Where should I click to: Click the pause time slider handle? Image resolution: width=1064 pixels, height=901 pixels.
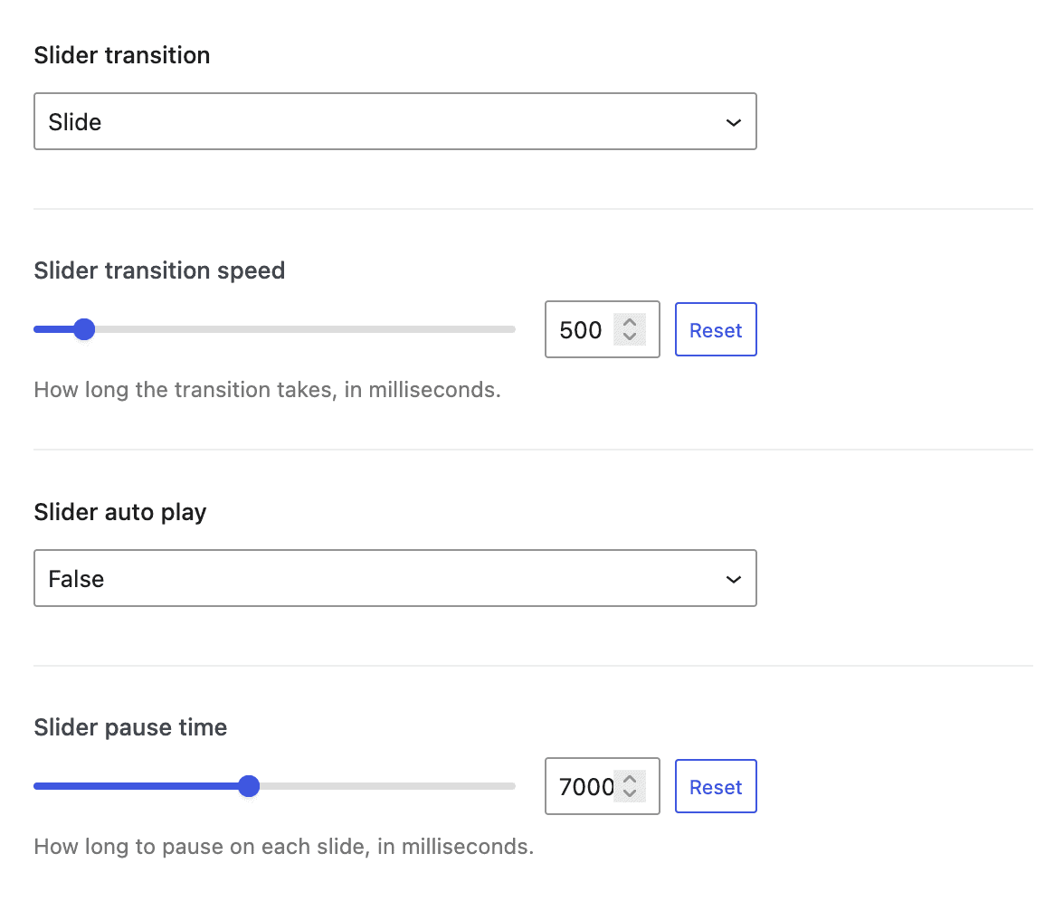tap(249, 786)
